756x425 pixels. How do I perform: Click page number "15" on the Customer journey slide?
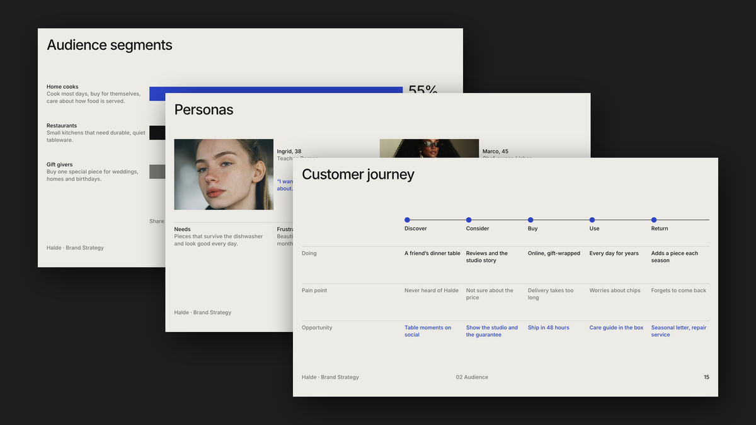pos(706,377)
